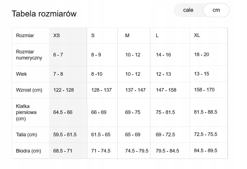The height and width of the screenshot is (169, 247).
Task: Click the XS size column header
Action: [x=57, y=36]
